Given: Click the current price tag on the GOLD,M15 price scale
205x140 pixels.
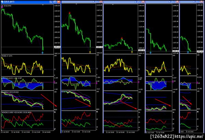Looking at the screenshot, I should coord(57,47).
